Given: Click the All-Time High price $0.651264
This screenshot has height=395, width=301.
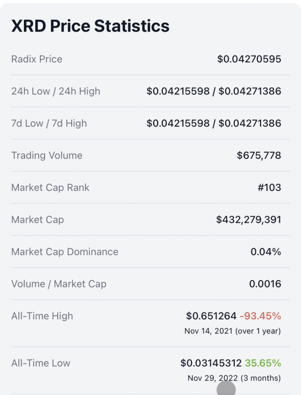Looking at the screenshot, I should [211, 316].
